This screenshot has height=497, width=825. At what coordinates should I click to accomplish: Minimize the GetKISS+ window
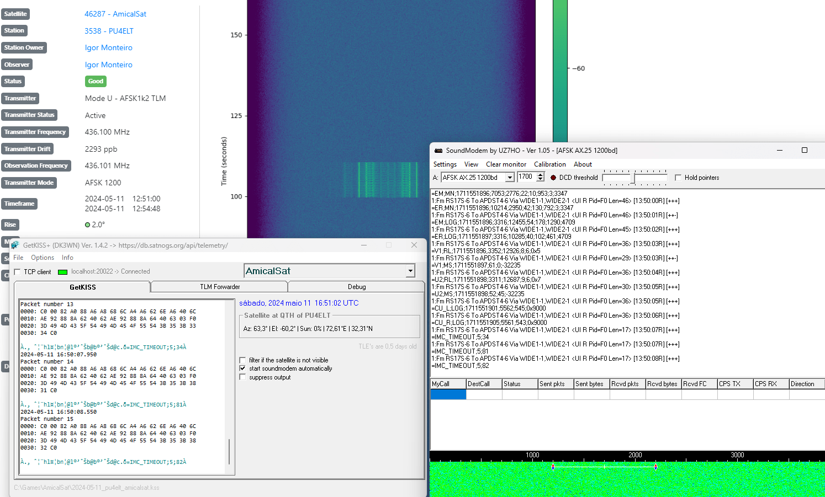(x=364, y=245)
